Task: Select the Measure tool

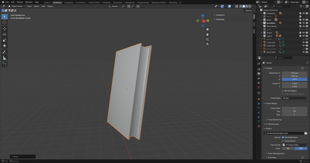Action: pyautogui.click(x=5, y=58)
